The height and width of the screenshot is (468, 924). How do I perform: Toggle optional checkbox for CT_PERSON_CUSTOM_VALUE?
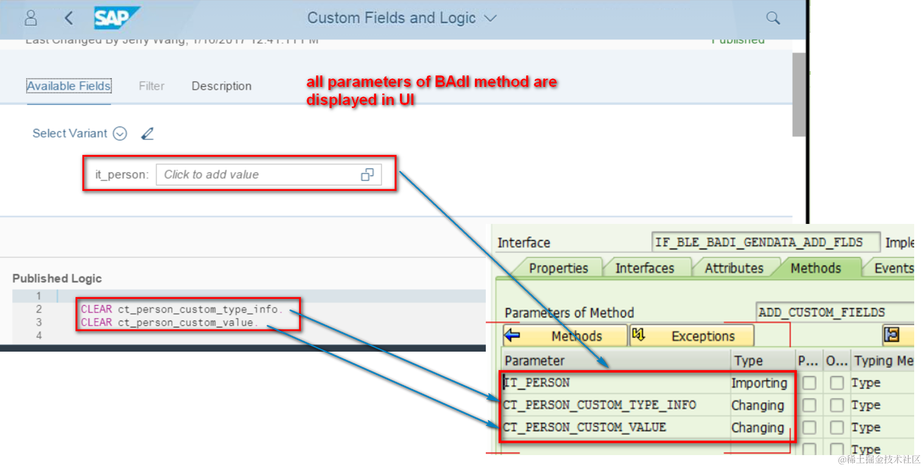[x=837, y=427]
